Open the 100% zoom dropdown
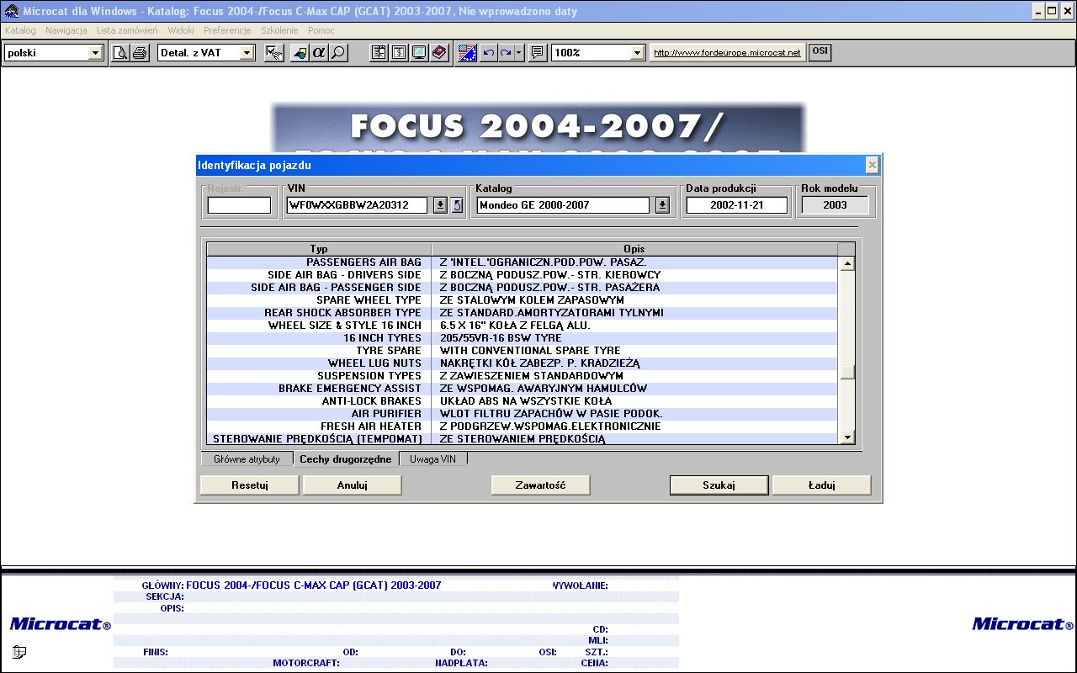 pyautogui.click(x=637, y=53)
